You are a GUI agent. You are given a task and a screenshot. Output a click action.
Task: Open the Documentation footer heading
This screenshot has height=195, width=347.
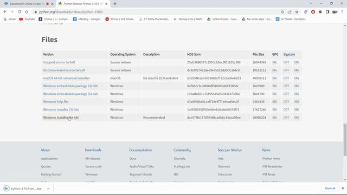(x=140, y=150)
